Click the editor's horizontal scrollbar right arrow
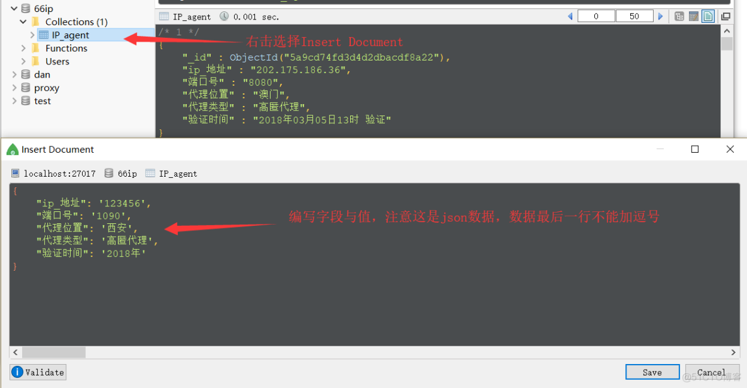Screen dimensions: 747x388 [733, 352]
